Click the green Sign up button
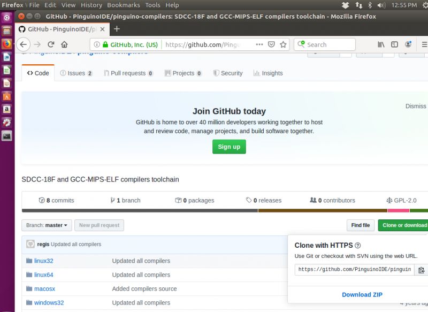The height and width of the screenshot is (312, 428). (x=229, y=147)
